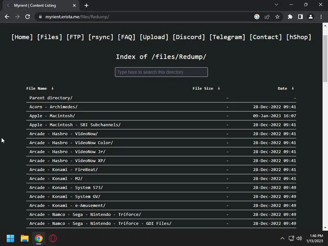
Task: Open Arcade - Konami - System GV/
Action: click(65, 197)
